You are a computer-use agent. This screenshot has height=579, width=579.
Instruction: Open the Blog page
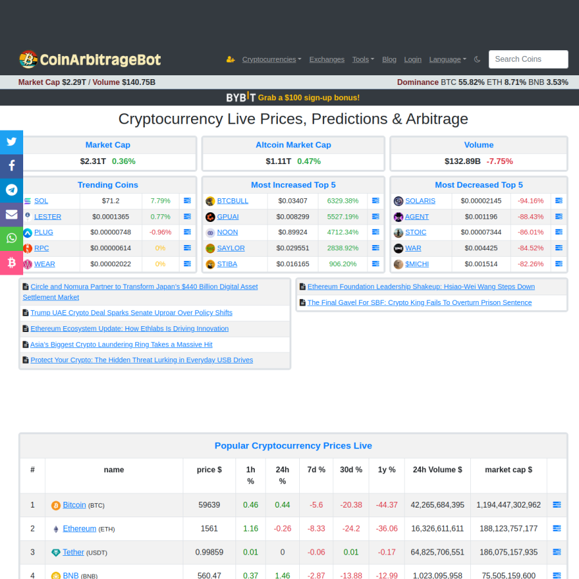pos(389,59)
